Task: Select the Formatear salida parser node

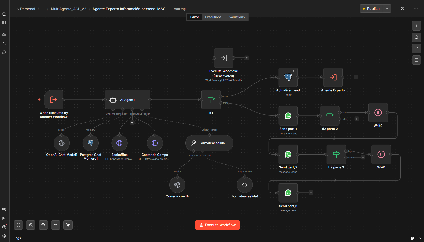Action: pyautogui.click(x=209, y=143)
